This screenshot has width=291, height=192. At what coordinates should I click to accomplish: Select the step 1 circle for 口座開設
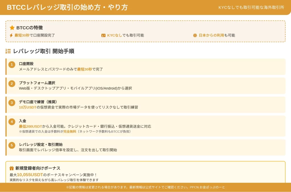pyautogui.click(x=12, y=65)
